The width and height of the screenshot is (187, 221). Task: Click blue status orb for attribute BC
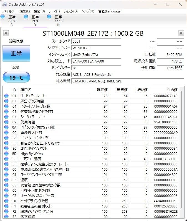click(6, 148)
